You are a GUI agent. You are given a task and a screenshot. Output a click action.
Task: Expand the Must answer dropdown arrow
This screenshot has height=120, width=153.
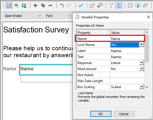141,69
